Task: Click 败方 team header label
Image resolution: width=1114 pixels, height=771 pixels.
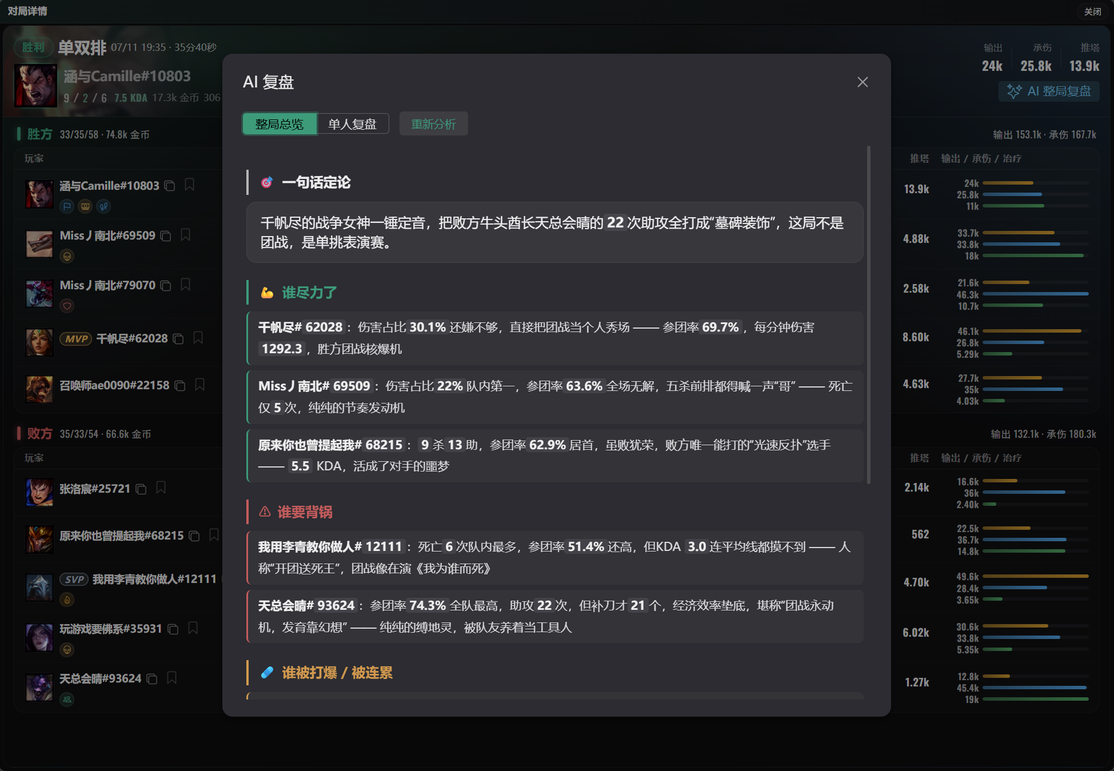Action: click(39, 434)
